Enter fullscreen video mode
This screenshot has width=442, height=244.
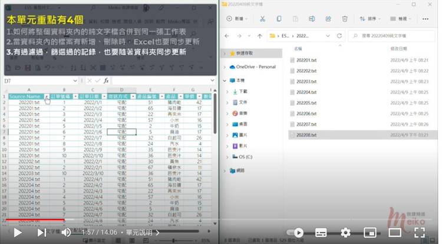coord(420,232)
